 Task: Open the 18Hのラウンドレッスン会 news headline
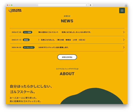[53, 47]
